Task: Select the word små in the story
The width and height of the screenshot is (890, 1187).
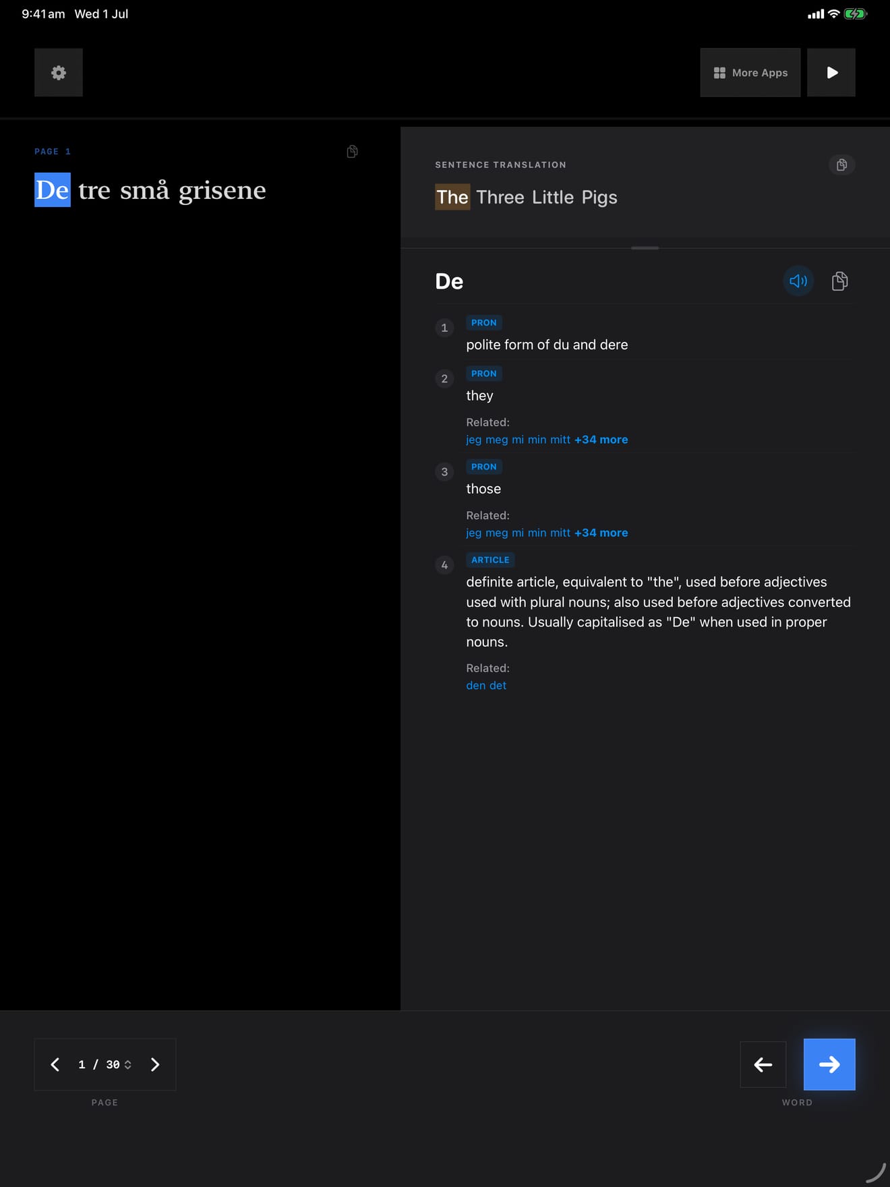Action: pyautogui.click(x=144, y=190)
